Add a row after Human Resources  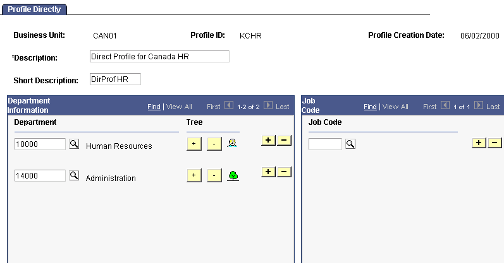tap(268, 141)
